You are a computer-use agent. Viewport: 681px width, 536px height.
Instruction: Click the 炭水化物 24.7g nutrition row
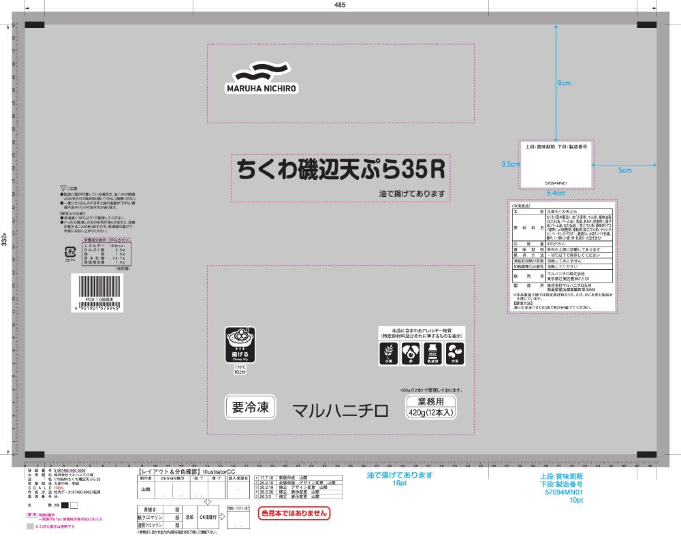point(105,258)
